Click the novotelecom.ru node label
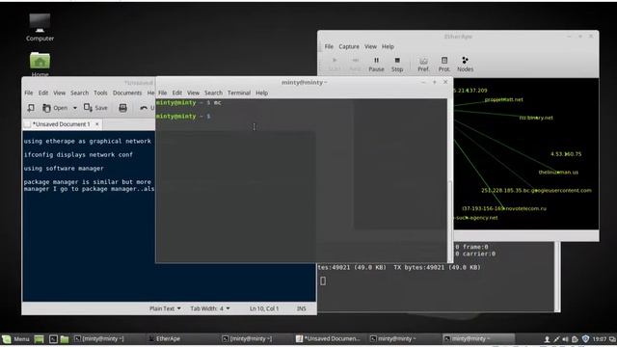 [504, 208]
